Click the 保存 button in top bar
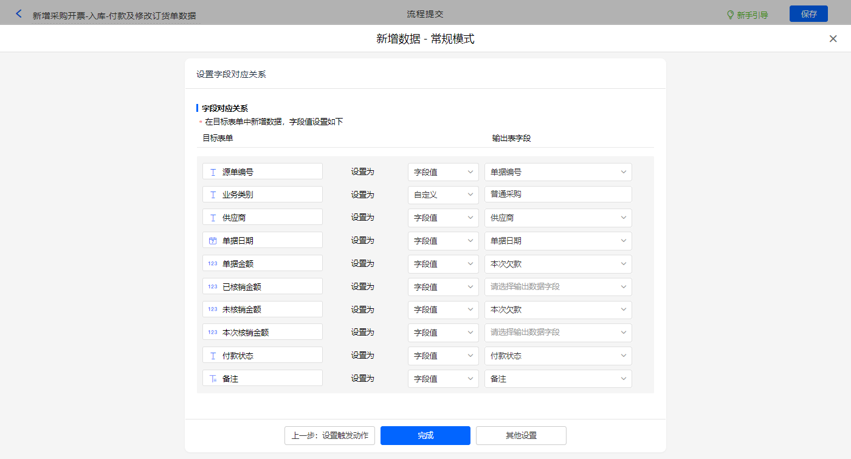Image resolution: width=851 pixels, height=459 pixels. tap(808, 14)
